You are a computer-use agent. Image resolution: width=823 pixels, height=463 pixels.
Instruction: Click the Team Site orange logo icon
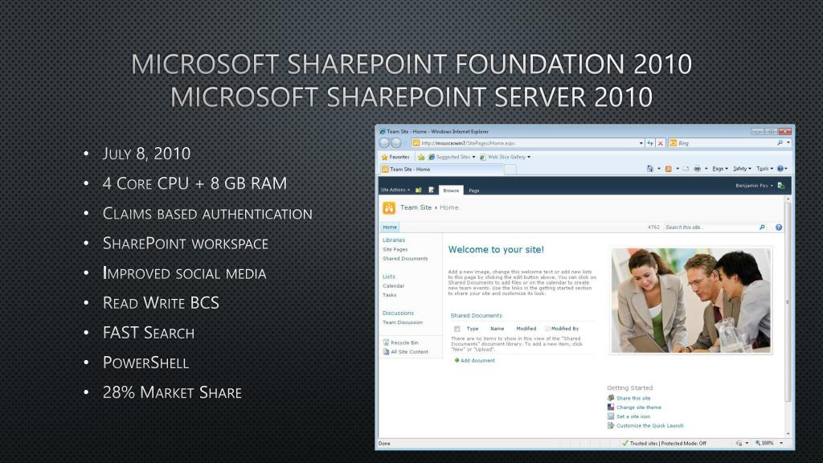tap(389, 208)
